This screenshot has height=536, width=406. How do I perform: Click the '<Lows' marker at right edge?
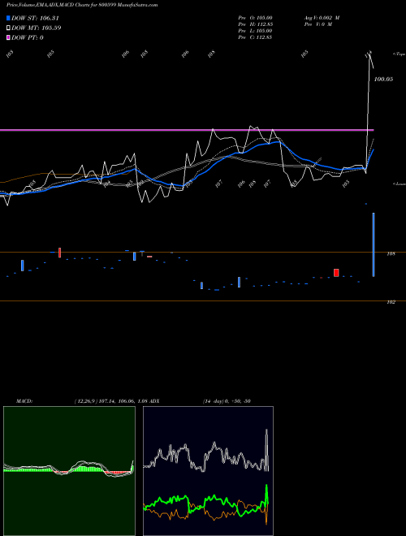pyautogui.click(x=400, y=184)
